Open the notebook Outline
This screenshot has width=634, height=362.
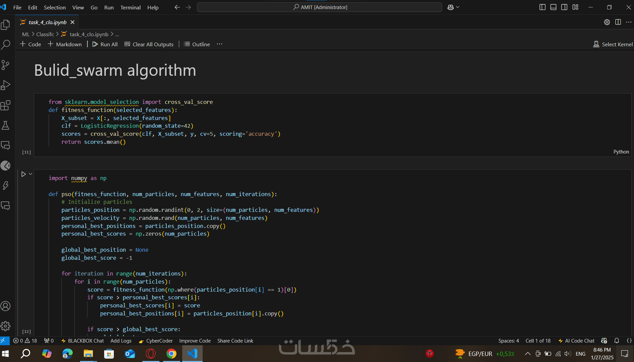coord(197,44)
